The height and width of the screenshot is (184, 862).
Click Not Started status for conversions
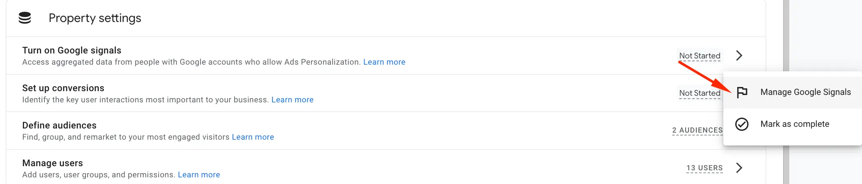pos(700,93)
